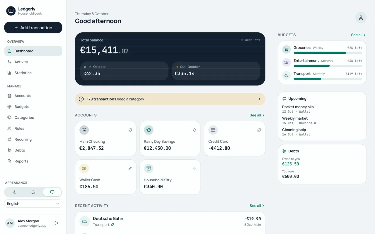Click the Entertainment budget progress bar
This screenshot has height=234, width=375.
point(328,66)
